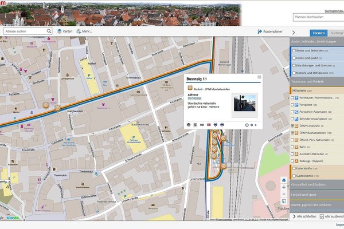Collapse the side panel with the chevron arrow
The image size is (344, 229).
click(294, 33)
